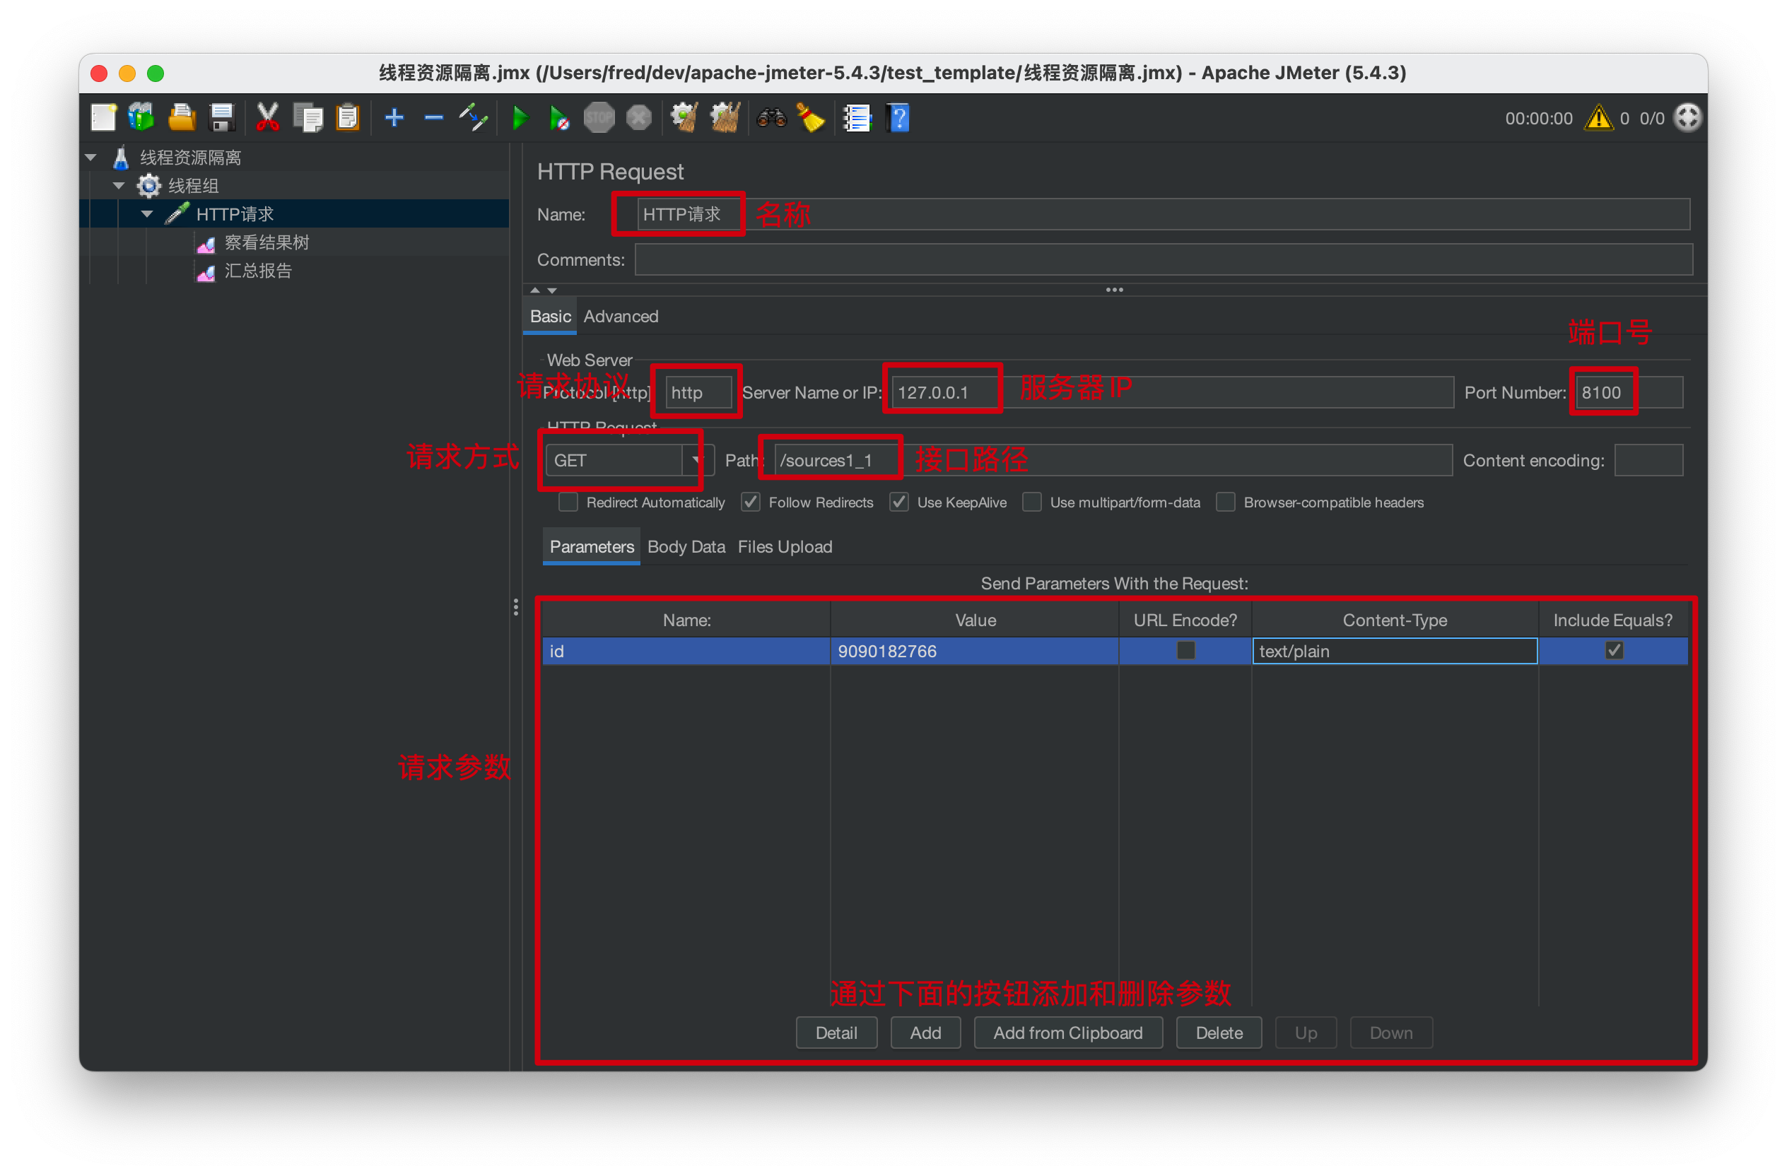Screen dimensions: 1787x1176
Task: Click the Delete parameter button
Action: (x=1219, y=1033)
